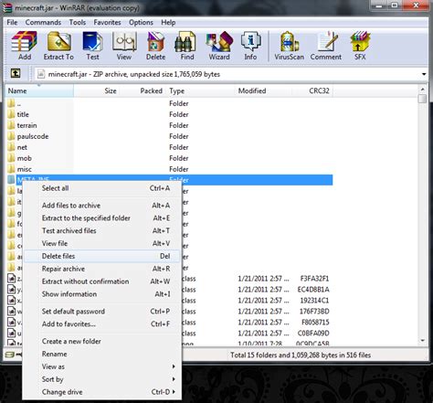This screenshot has height=403, width=433.
Task: Click the Test toolbar icon
Action: 92,46
